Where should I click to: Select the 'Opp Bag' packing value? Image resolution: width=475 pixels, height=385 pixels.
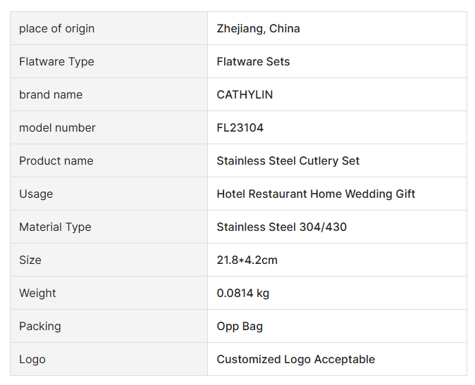pos(240,327)
